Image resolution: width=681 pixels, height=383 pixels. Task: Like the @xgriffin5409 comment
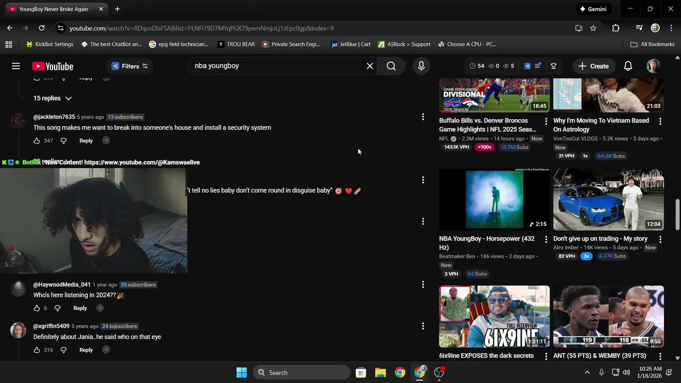[x=37, y=350]
